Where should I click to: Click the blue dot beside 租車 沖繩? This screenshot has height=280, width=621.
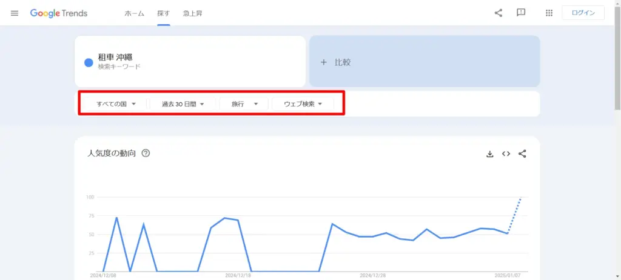click(89, 62)
